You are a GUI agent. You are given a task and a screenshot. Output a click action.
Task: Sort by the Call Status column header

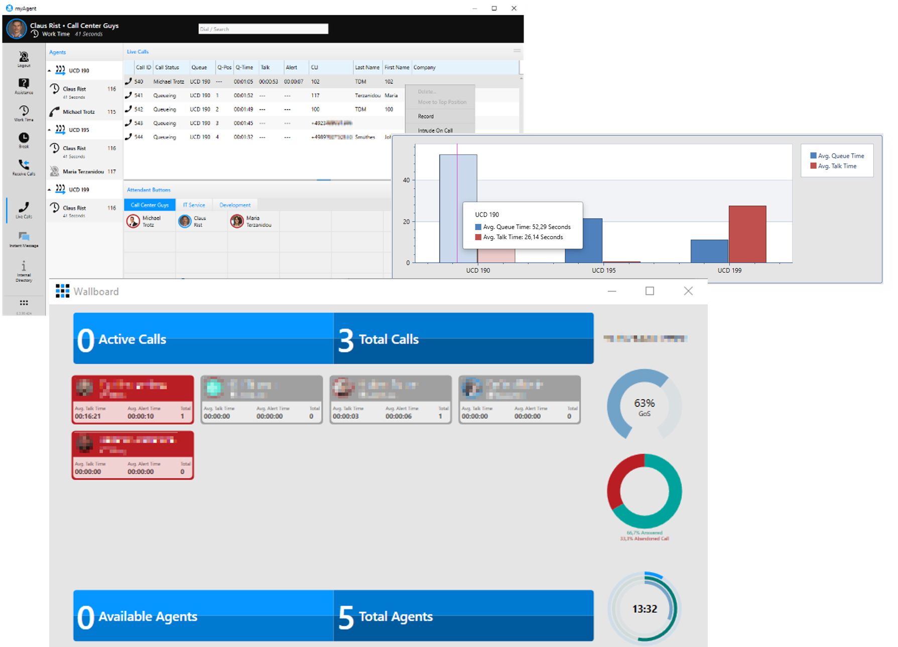[171, 67]
